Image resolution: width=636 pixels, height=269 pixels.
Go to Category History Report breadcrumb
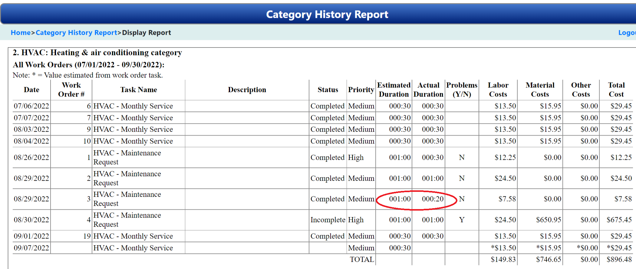tap(76, 33)
